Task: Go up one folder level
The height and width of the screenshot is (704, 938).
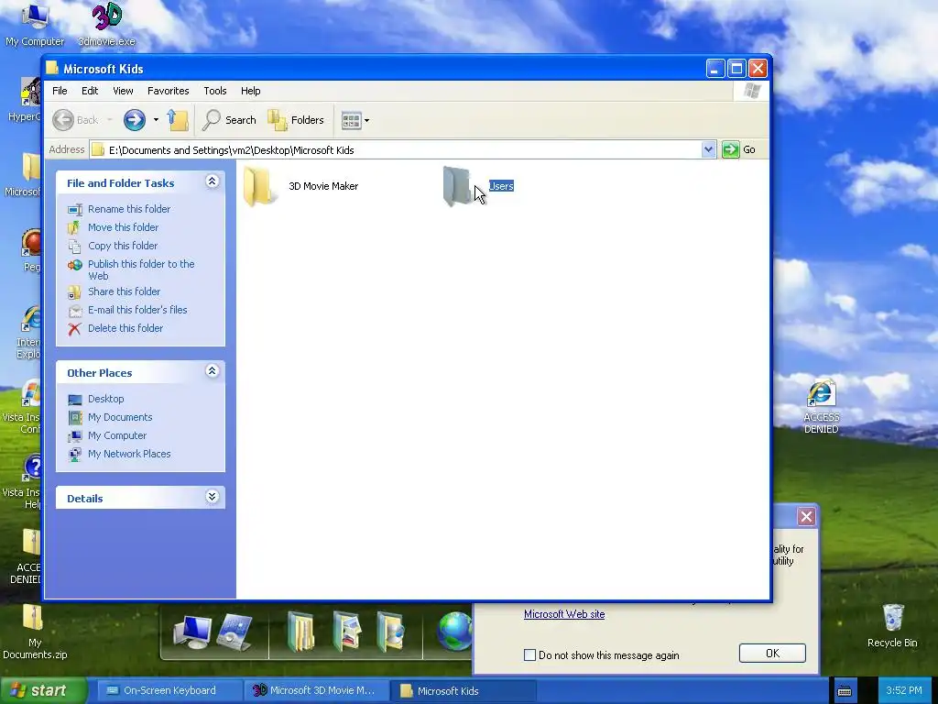Action: click(x=178, y=120)
